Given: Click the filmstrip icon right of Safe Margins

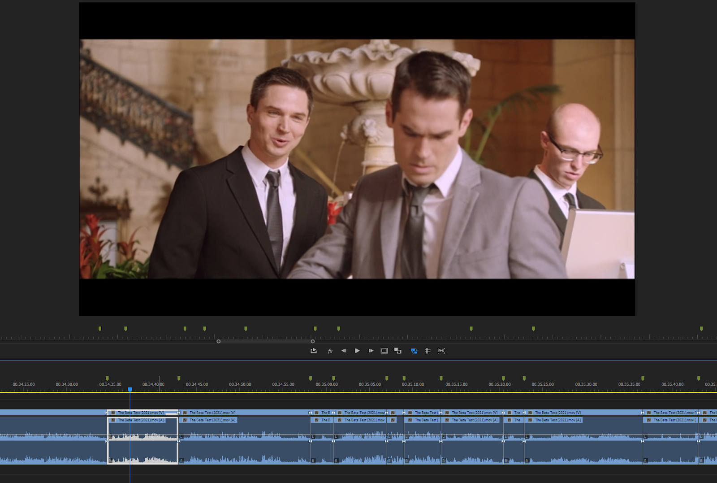Looking at the screenshot, I should (397, 351).
